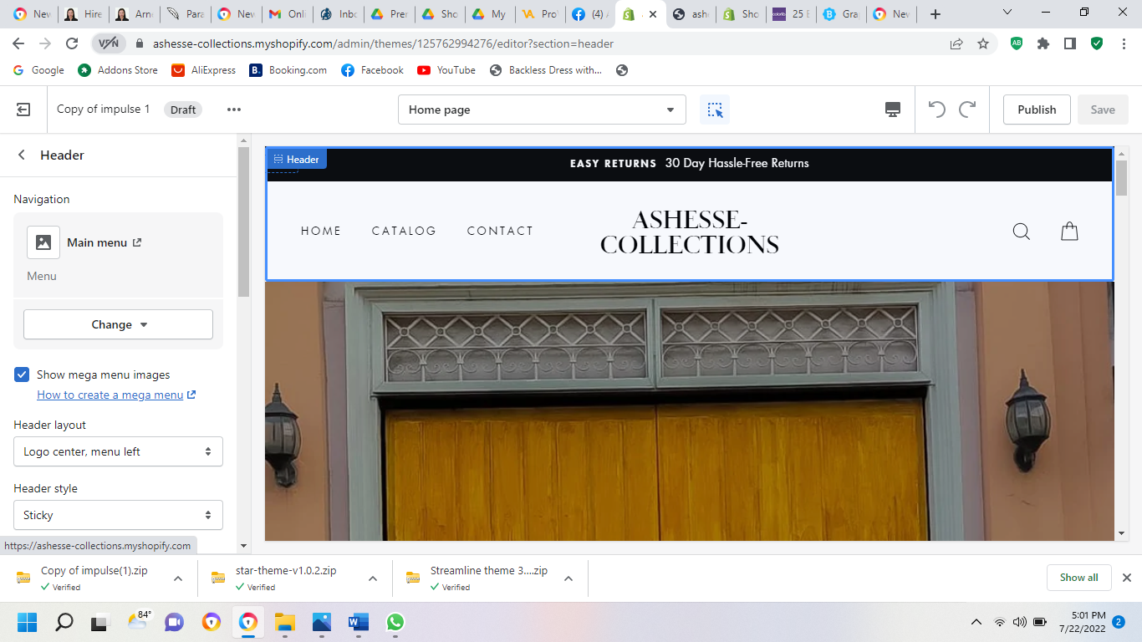Open a new browser tab
Viewport: 1142px width, 642px height.
click(936, 14)
